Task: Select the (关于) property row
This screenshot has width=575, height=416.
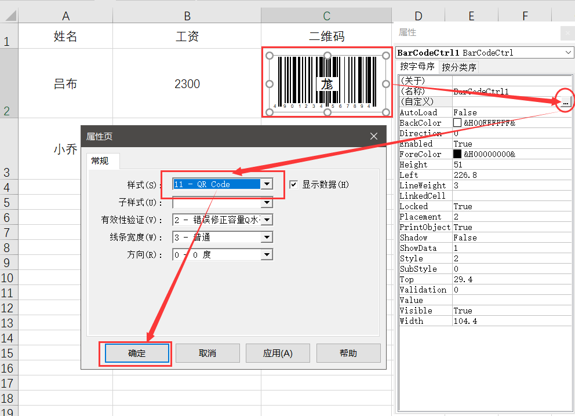Action: click(x=485, y=81)
